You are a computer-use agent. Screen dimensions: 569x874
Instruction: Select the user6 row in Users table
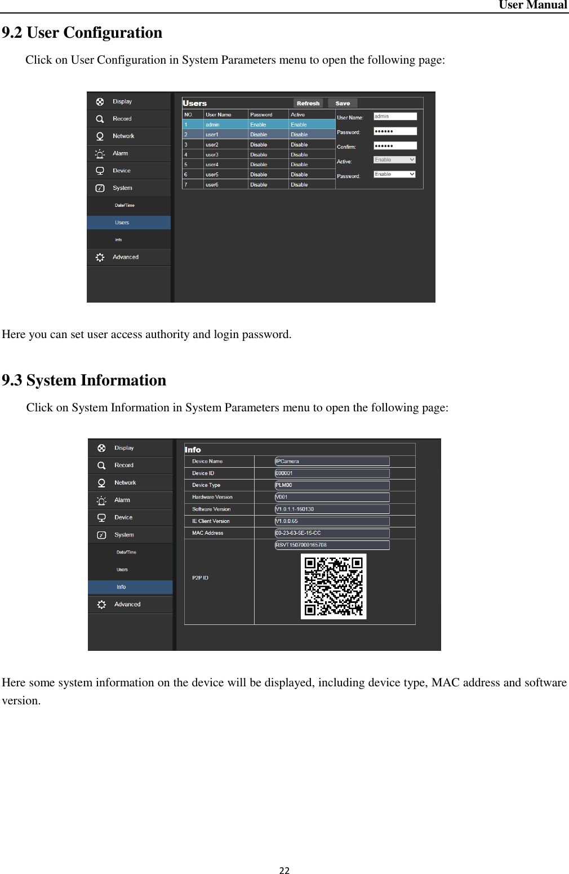(x=259, y=185)
